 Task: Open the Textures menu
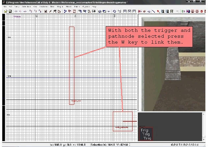pos(43,7)
